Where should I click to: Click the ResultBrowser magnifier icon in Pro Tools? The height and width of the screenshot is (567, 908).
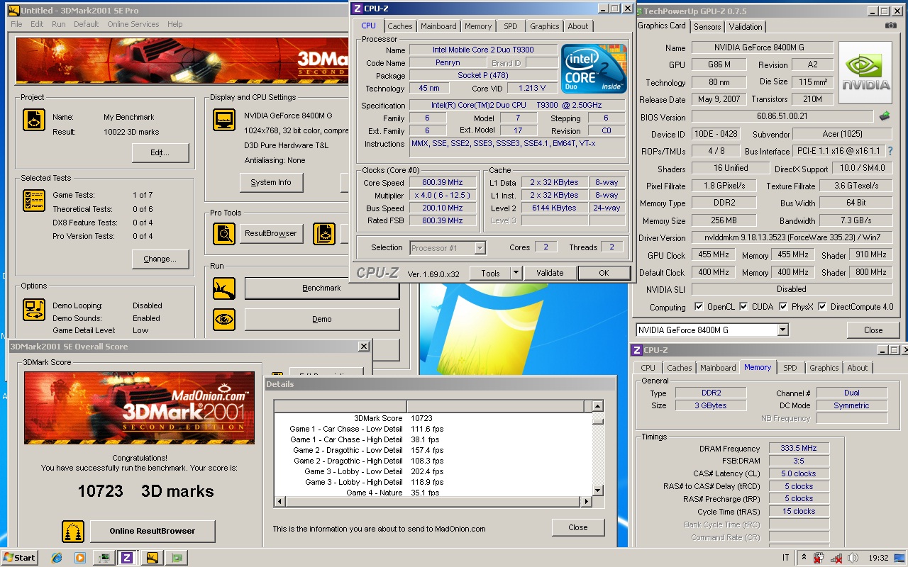[224, 233]
